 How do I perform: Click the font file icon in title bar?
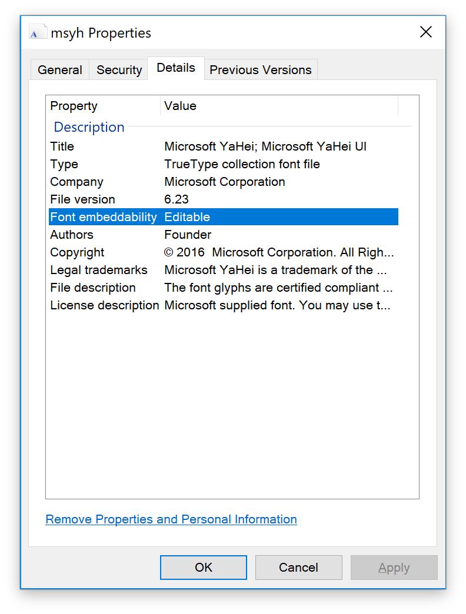click(x=38, y=32)
